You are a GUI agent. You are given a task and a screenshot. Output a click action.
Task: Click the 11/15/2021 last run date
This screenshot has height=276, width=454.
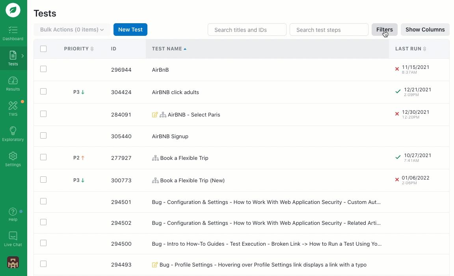pyautogui.click(x=415, y=67)
